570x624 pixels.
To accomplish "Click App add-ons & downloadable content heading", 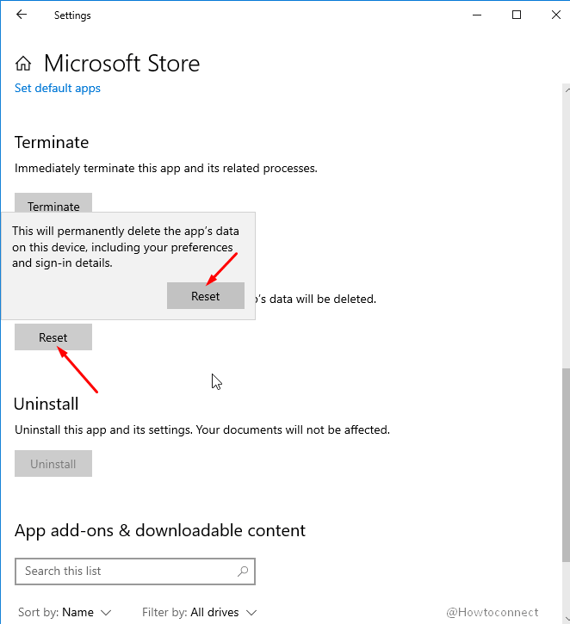I will [x=160, y=530].
